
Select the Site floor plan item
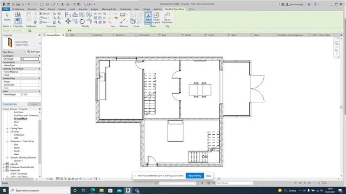click(x=16, y=125)
